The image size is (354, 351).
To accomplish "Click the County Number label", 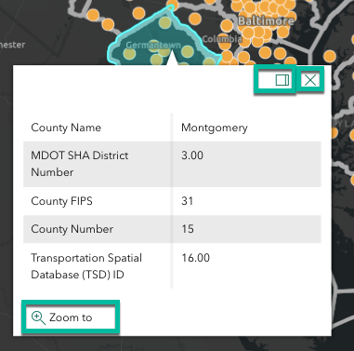I will pos(72,229).
